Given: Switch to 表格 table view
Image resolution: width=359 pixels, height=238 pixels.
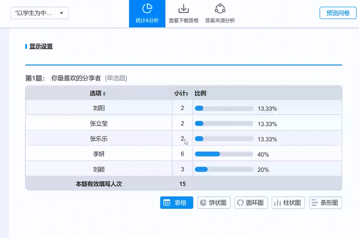Looking at the screenshot, I should point(177,203).
